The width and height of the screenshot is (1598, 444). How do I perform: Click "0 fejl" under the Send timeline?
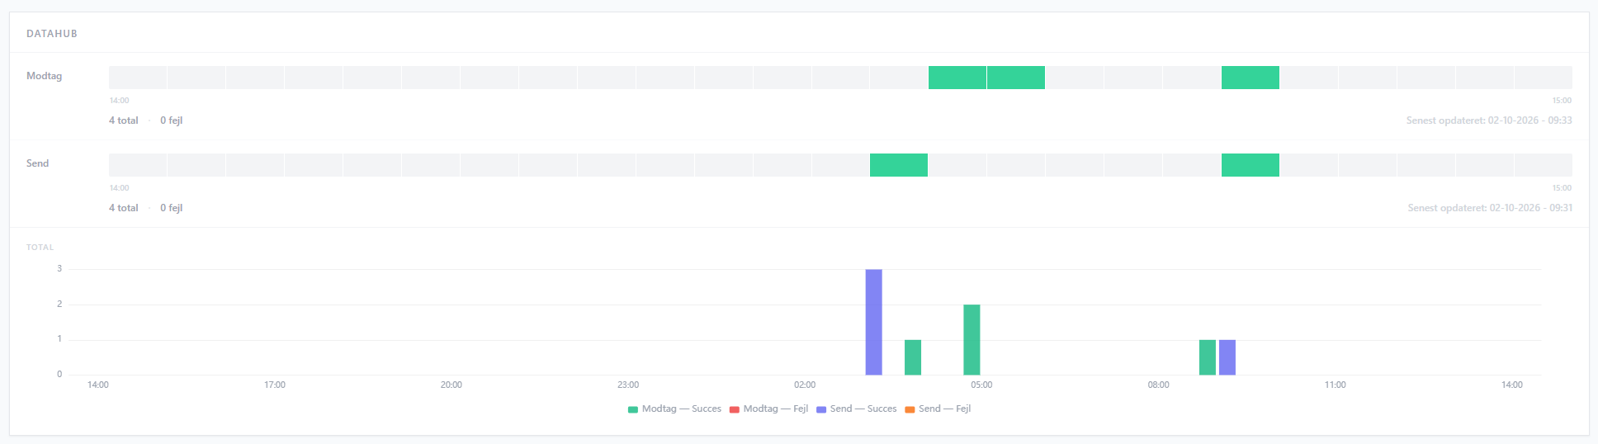tap(172, 208)
